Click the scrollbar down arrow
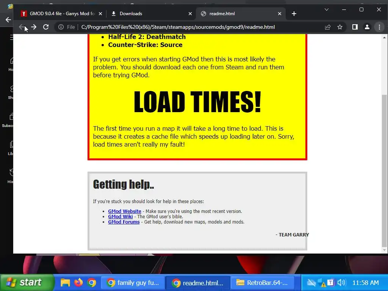The image size is (388, 291). pos(384,250)
